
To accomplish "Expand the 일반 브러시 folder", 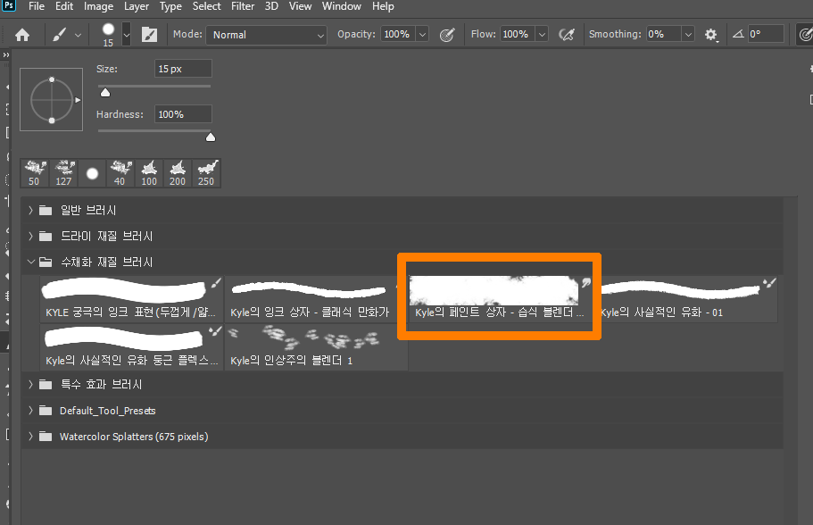I will point(30,210).
